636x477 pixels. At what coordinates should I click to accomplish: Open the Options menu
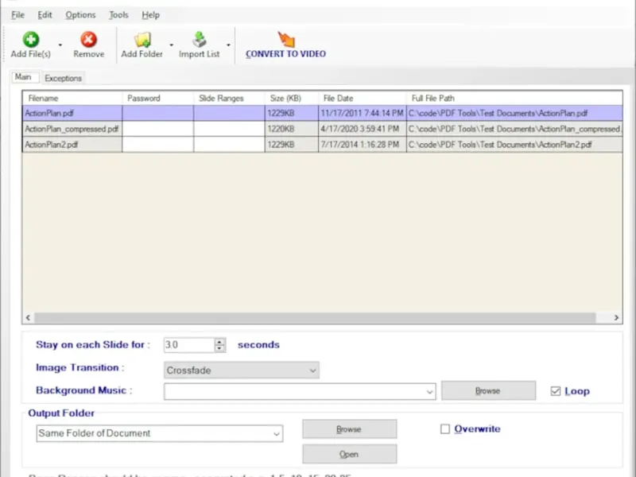pos(80,15)
